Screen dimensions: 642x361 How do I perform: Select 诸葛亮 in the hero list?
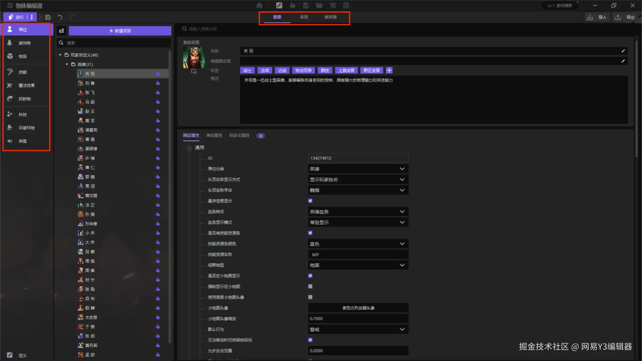(91, 130)
